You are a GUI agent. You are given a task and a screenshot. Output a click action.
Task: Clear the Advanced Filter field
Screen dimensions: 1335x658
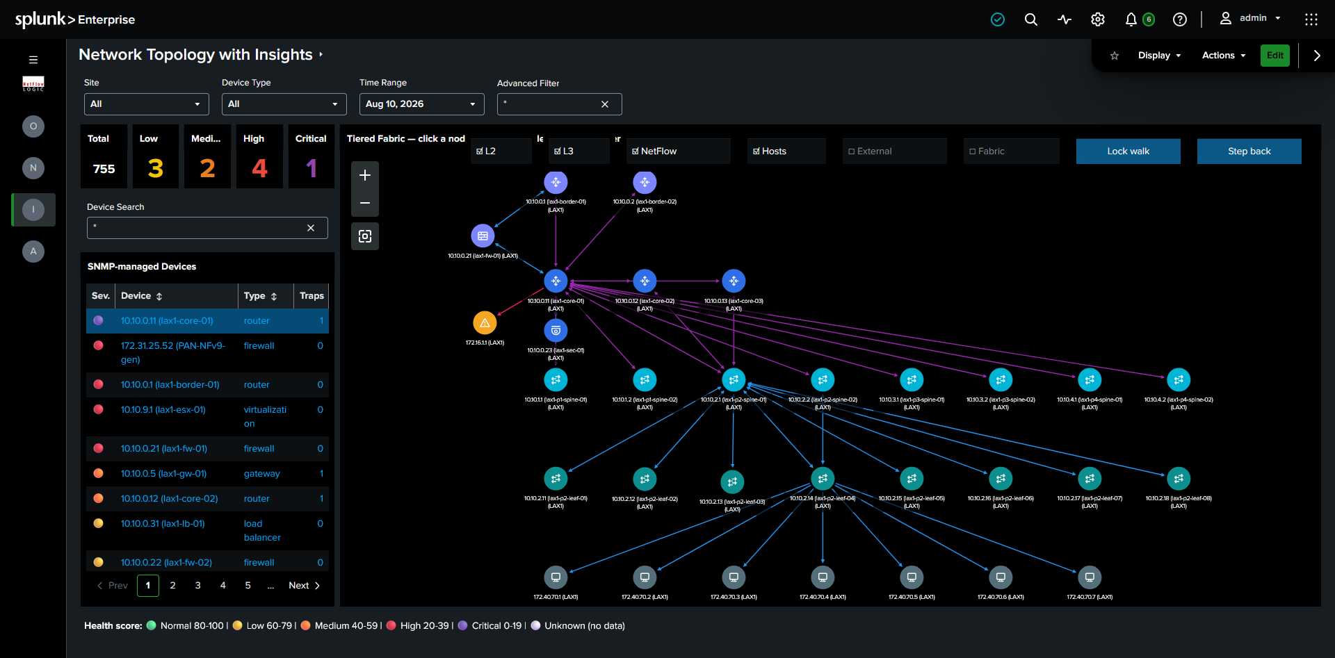(605, 104)
